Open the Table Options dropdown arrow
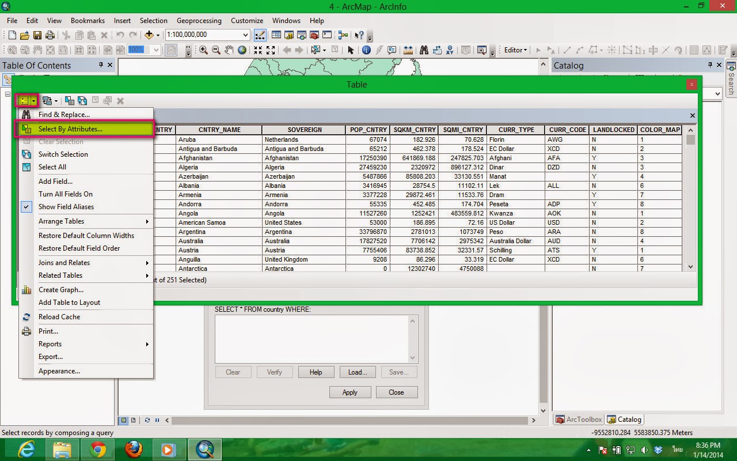The height and width of the screenshot is (461, 737). click(x=34, y=101)
